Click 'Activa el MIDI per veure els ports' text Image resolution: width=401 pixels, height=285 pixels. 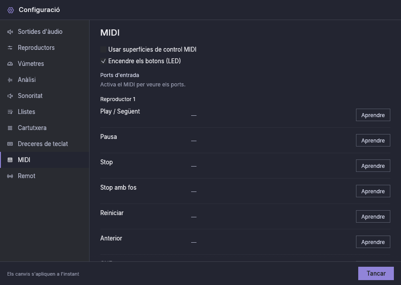coord(143,85)
